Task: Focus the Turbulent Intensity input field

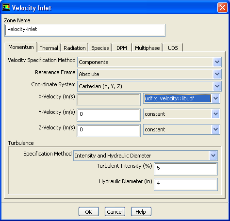Action: pos(186,169)
